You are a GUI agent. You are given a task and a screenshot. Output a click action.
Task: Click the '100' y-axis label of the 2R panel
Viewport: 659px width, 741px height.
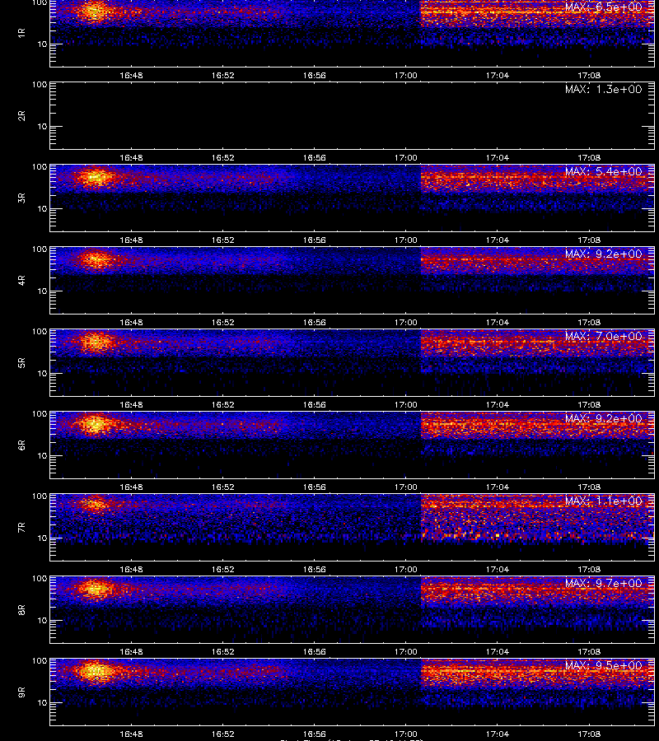click(x=40, y=85)
